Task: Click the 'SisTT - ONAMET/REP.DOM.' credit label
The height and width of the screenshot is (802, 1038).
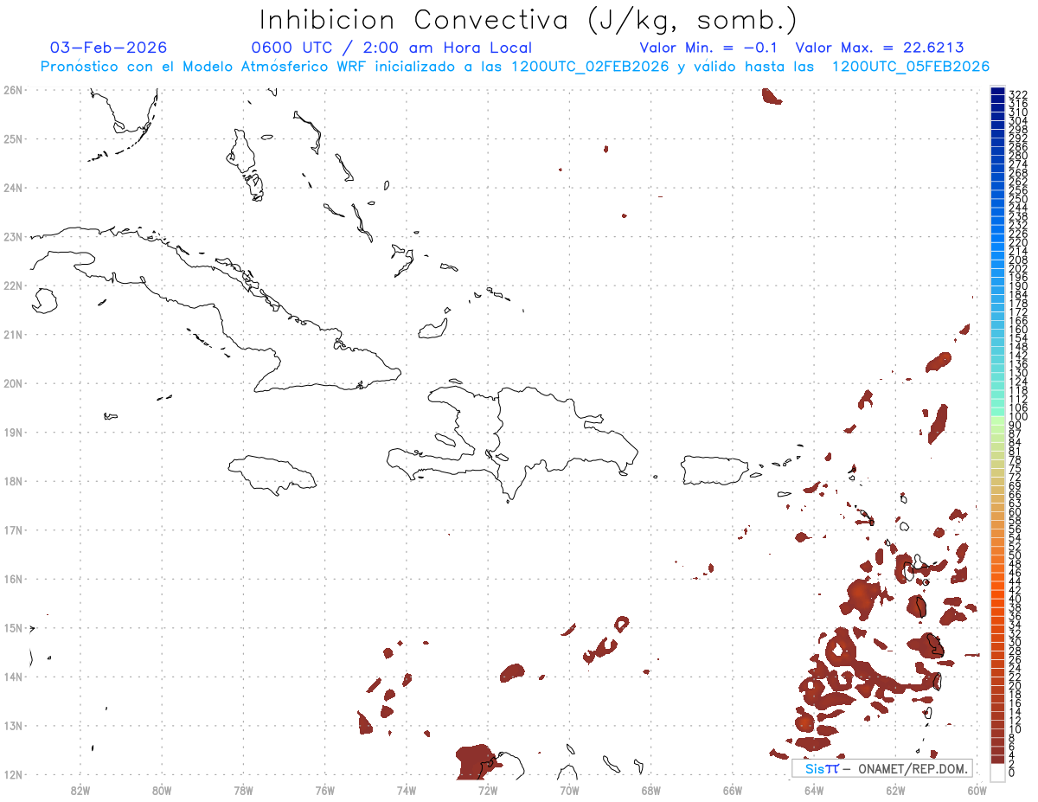Action: (882, 768)
